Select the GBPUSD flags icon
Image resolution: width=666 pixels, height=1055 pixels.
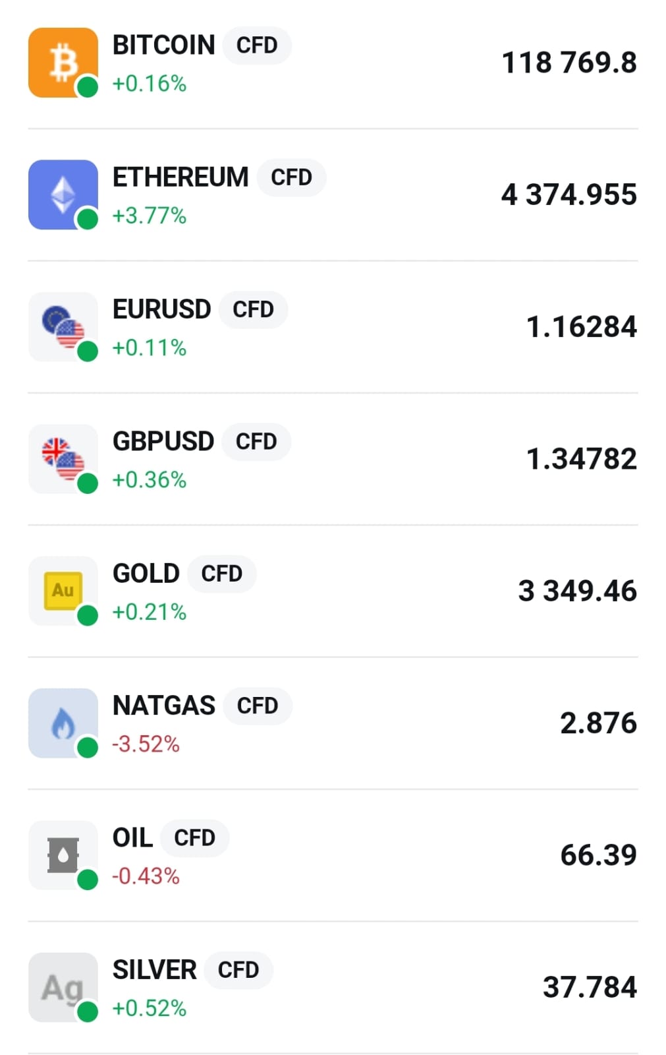(x=63, y=458)
